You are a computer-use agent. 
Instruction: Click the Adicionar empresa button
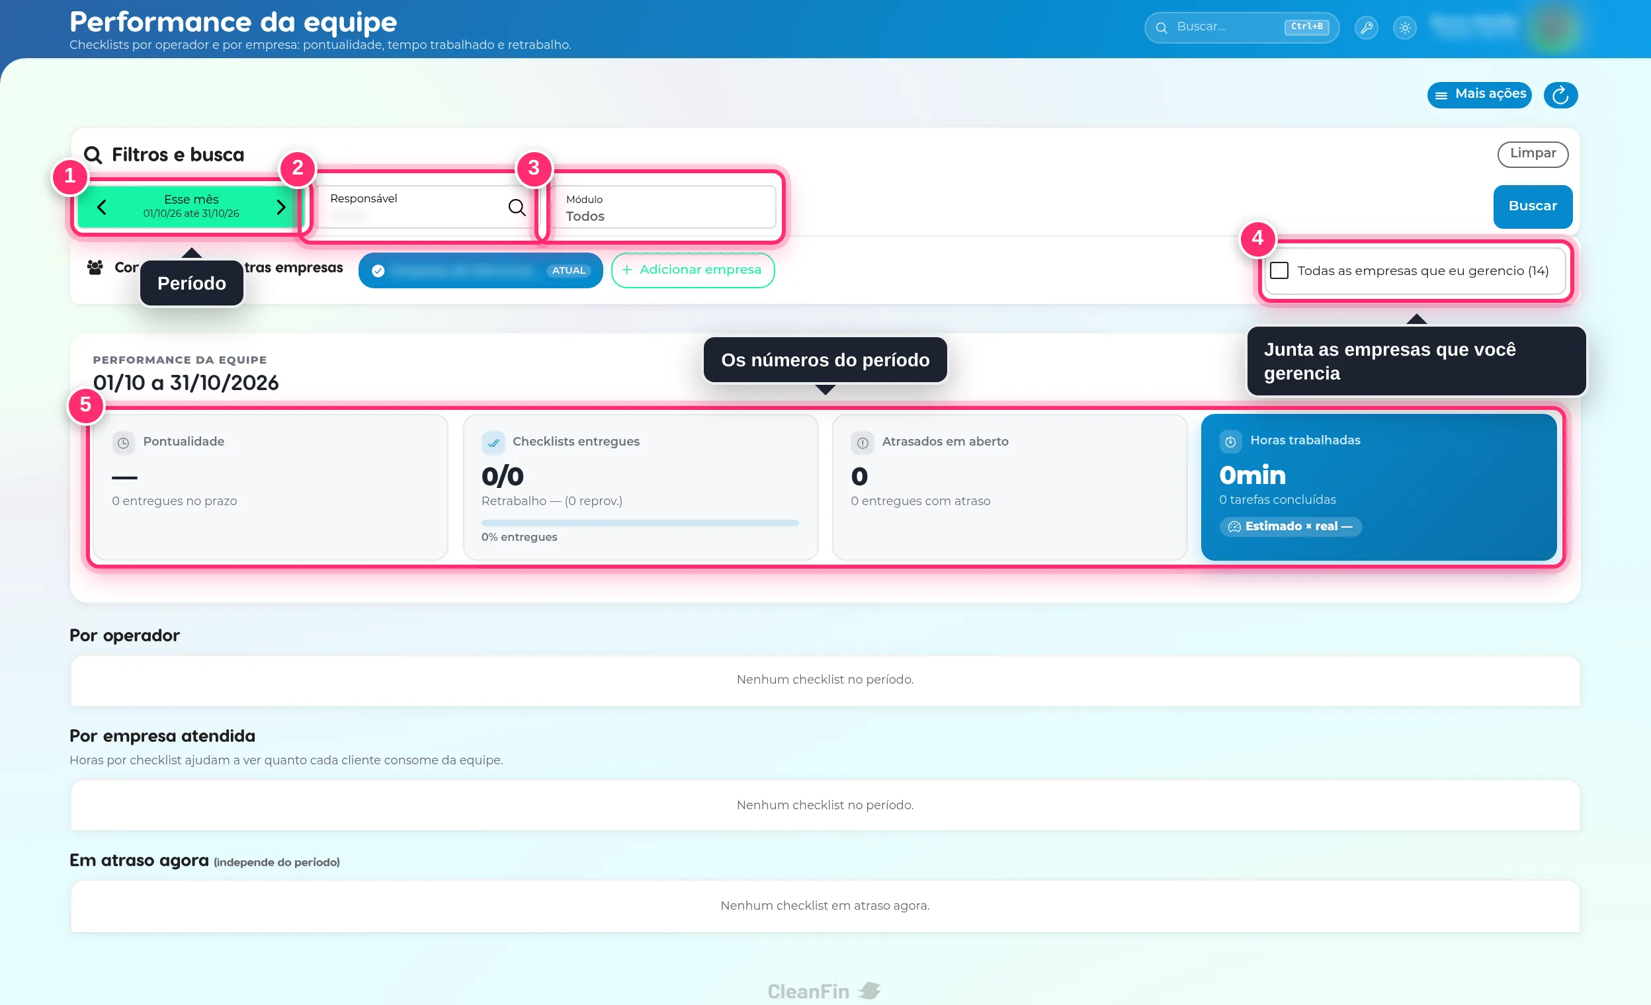coord(692,270)
